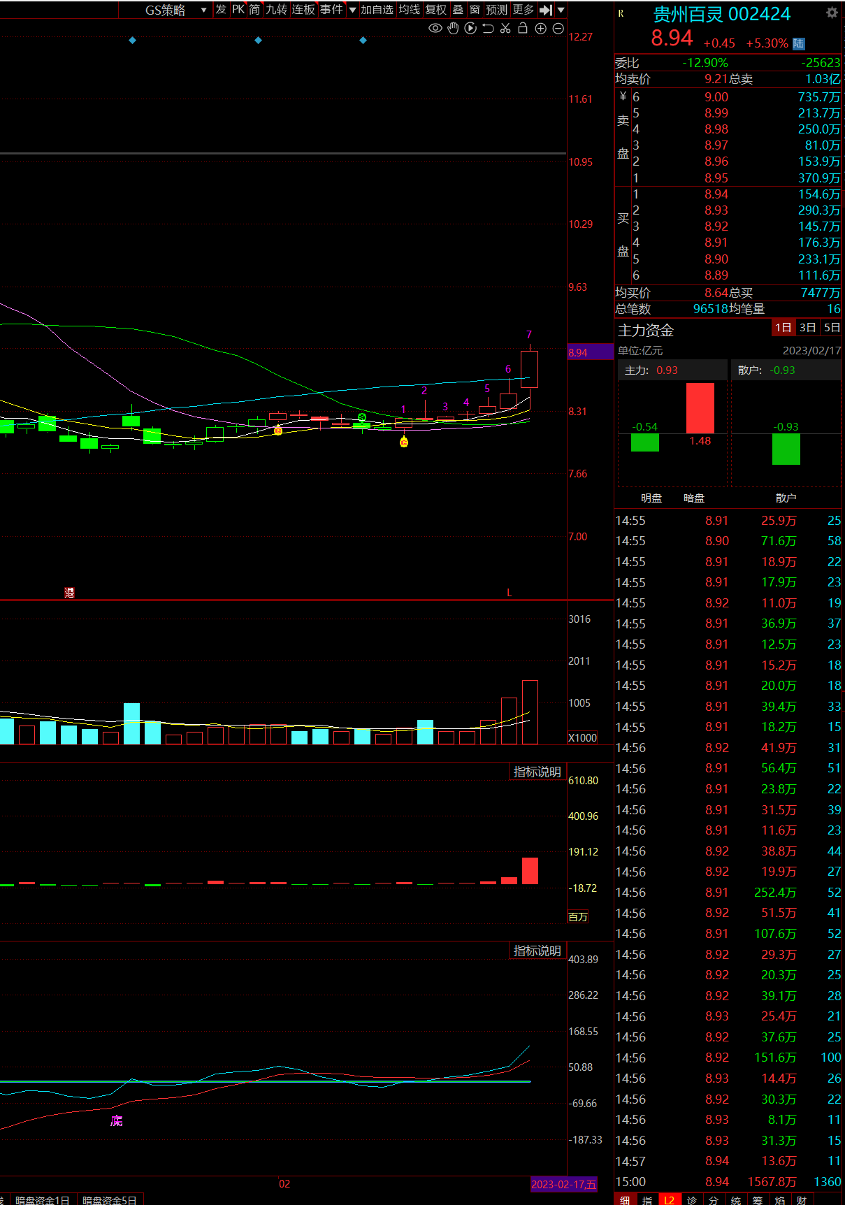The height and width of the screenshot is (1205, 845).
Task: Zoom in with the plus circle icon
Action: pos(540,29)
